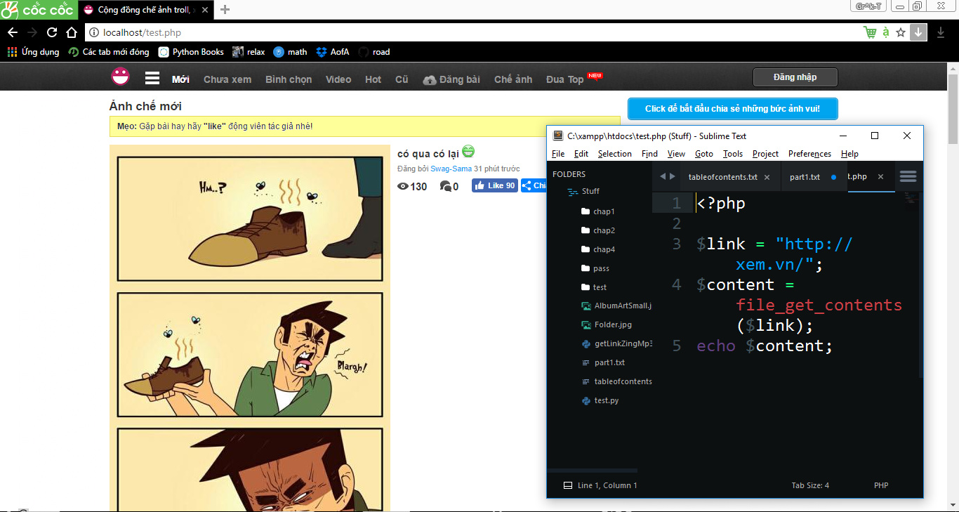Viewport: 959px width, 512px height.
Task: Open the 'Ứng dụng' apps bookmark
Action: click(x=34, y=52)
